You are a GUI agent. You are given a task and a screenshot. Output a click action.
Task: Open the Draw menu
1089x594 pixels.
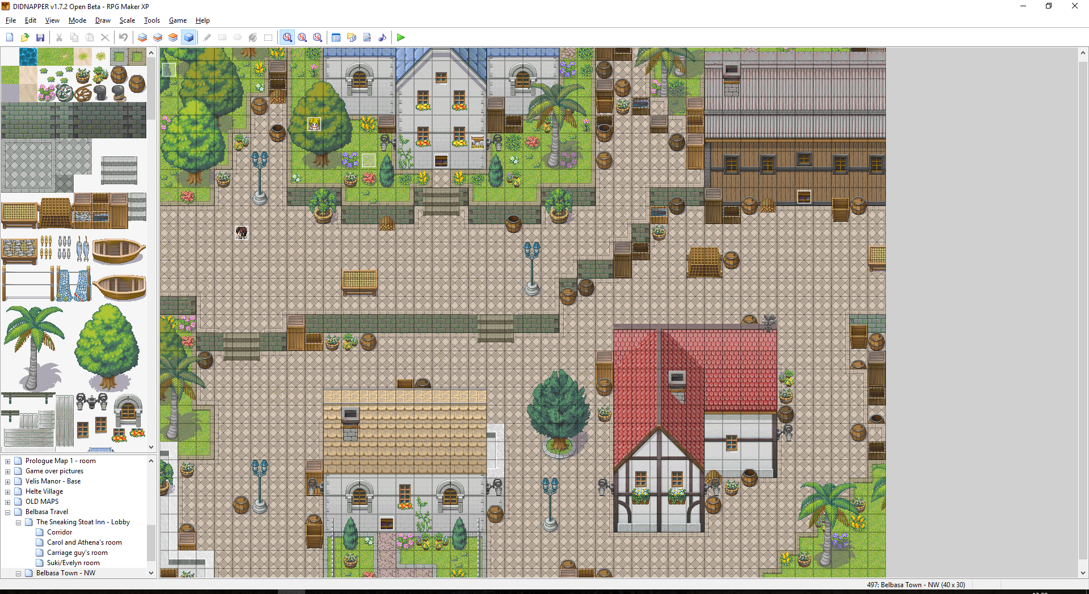(x=103, y=20)
